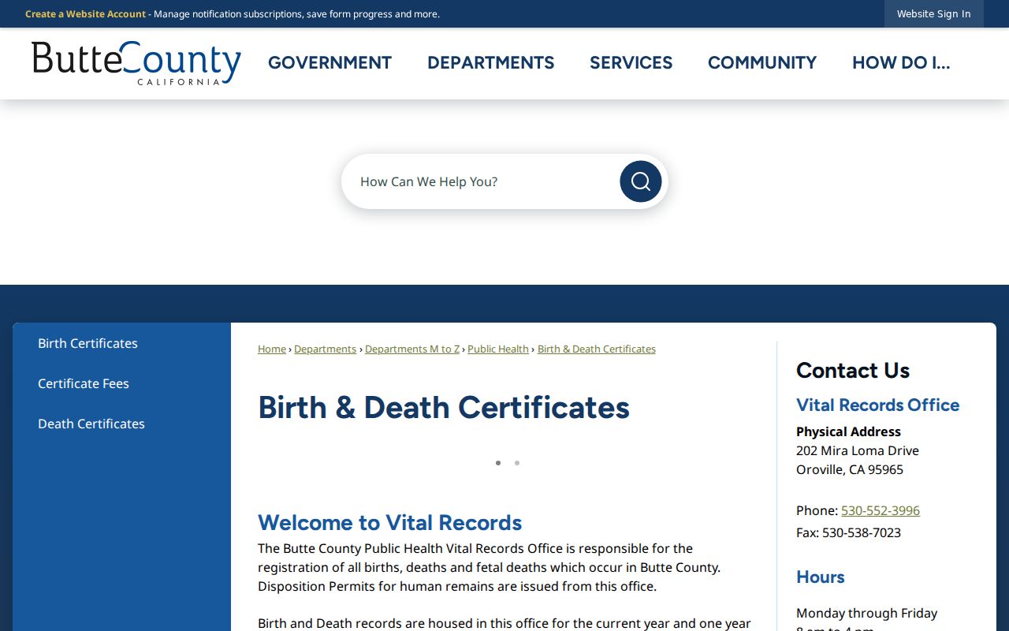Image resolution: width=1009 pixels, height=631 pixels.
Task: Click Create a Website Account link
Action: click(x=85, y=14)
